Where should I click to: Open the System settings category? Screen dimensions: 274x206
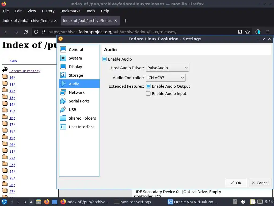point(79,58)
